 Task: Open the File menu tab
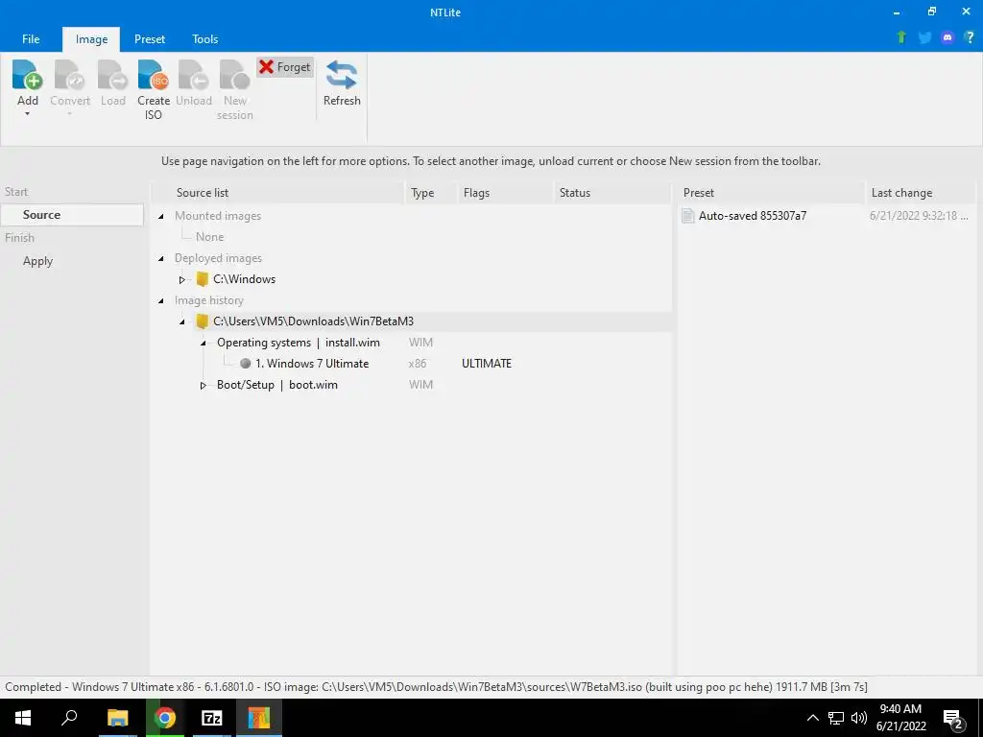[x=31, y=38]
